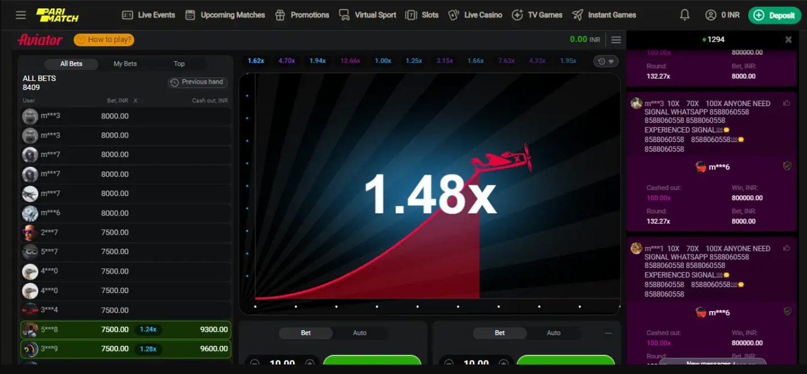Switch to the Top tab
Viewport: 807px width, 374px height.
click(179, 64)
